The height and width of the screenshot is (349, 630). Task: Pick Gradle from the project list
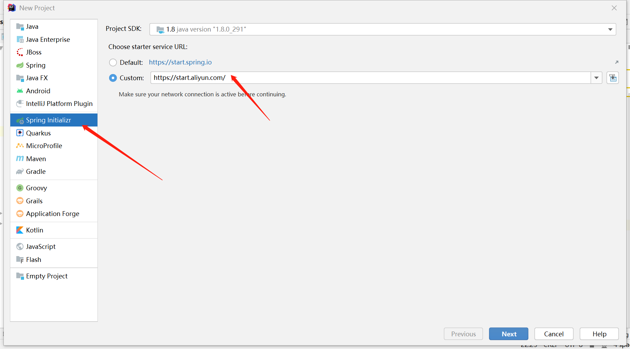(x=54, y=172)
